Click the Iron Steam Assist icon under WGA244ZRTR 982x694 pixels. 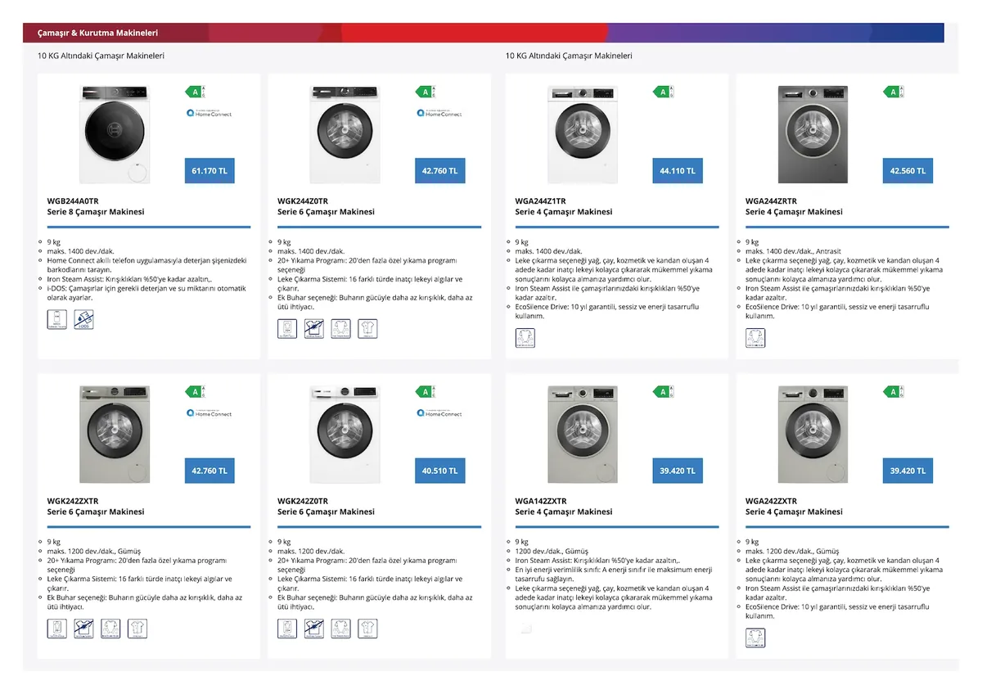click(x=755, y=338)
